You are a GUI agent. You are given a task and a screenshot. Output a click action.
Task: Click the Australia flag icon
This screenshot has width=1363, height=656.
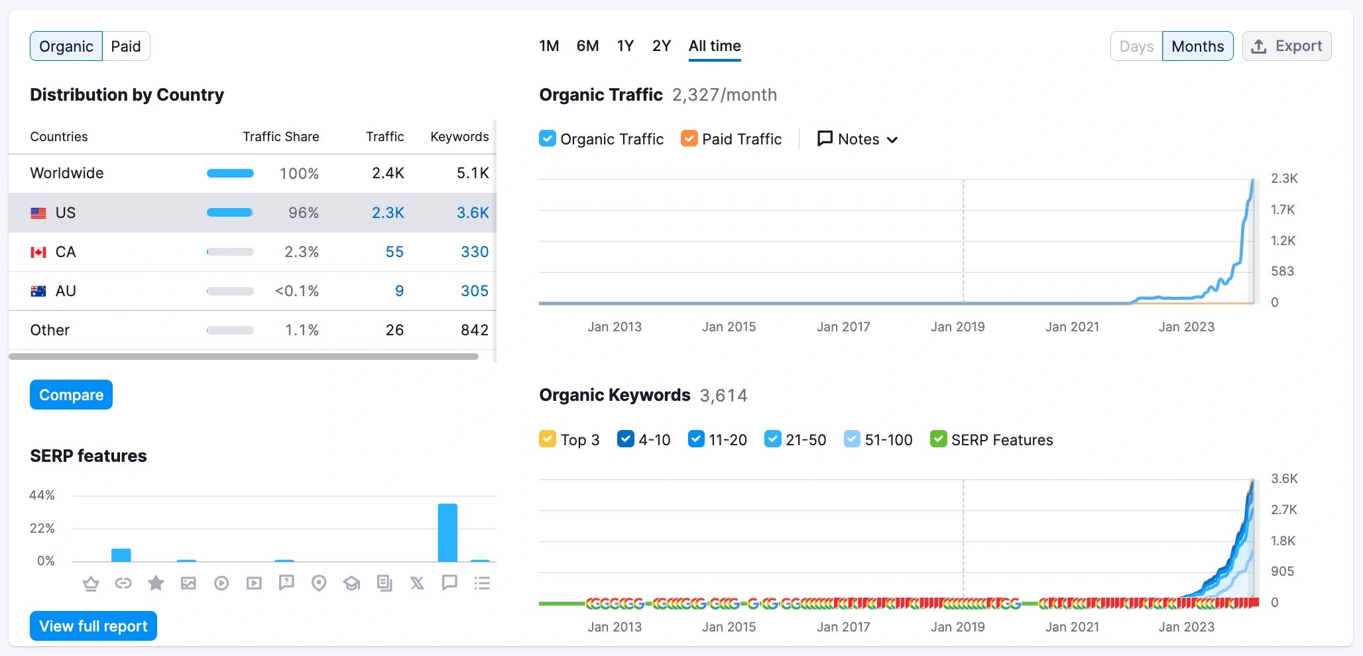click(x=38, y=291)
